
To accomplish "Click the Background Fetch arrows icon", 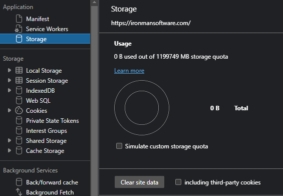I will tap(19, 192).
